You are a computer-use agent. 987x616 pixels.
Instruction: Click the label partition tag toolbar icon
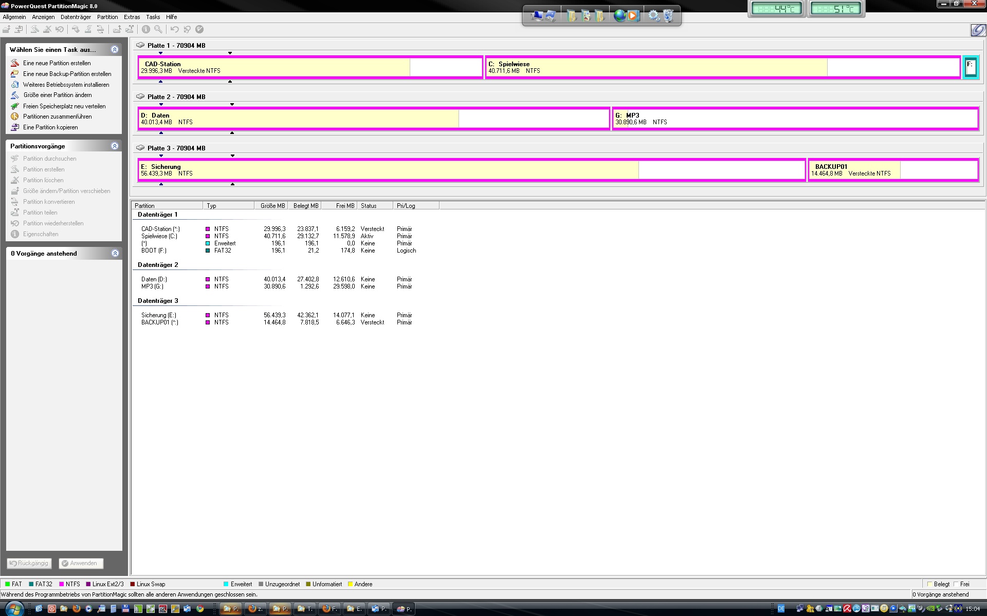(x=76, y=29)
